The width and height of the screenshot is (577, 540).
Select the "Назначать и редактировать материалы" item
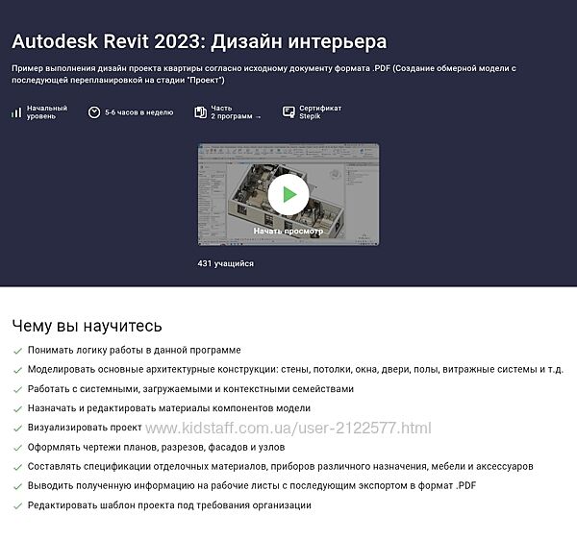[167, 408]
